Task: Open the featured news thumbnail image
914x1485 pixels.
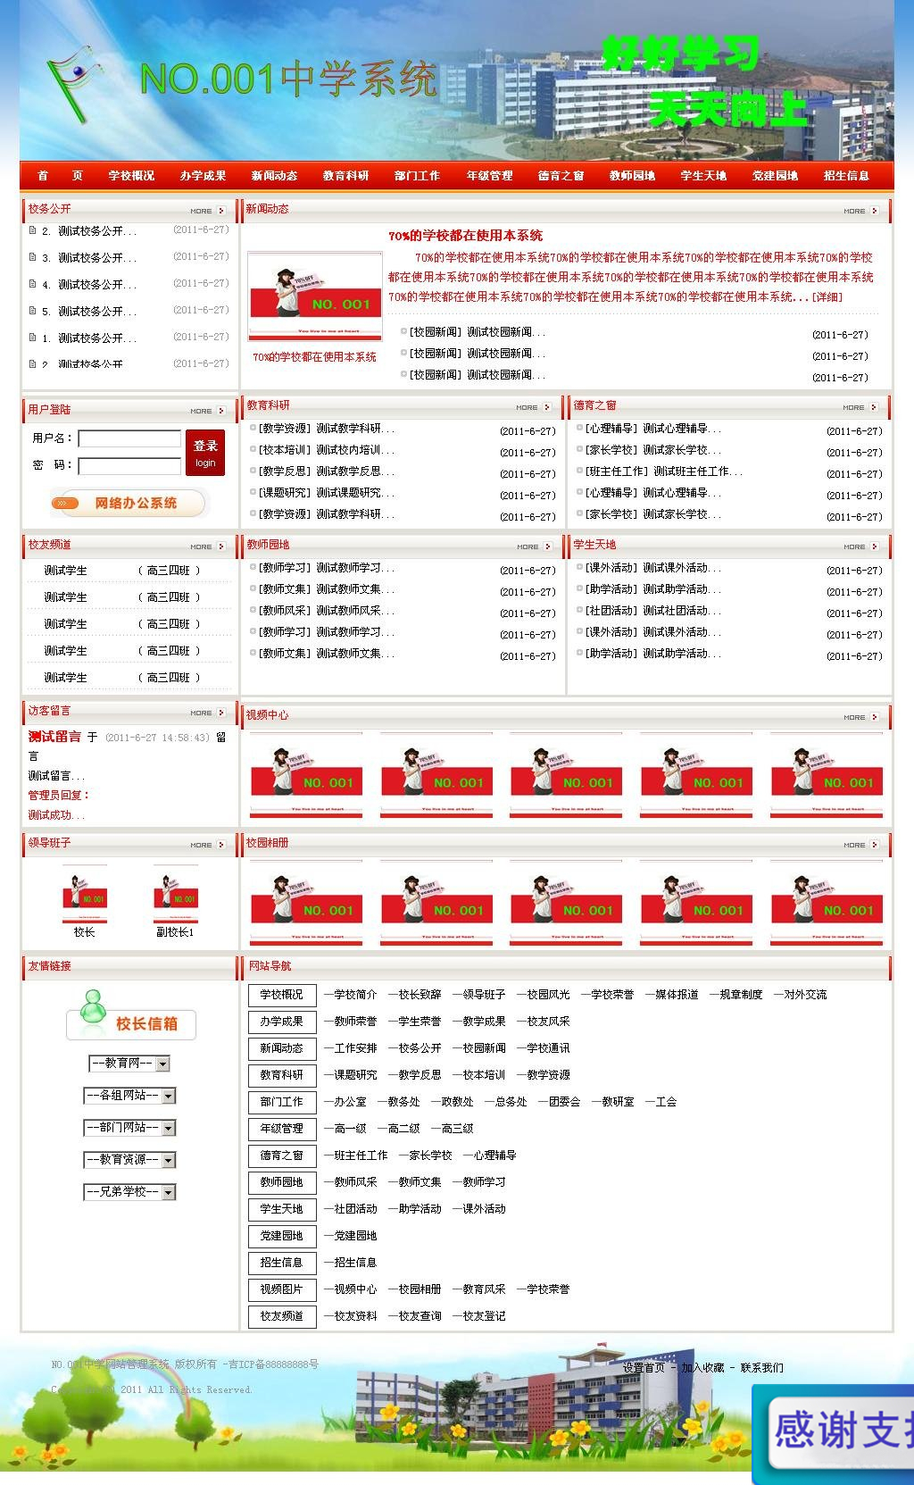Action: [x=314, y=298]
